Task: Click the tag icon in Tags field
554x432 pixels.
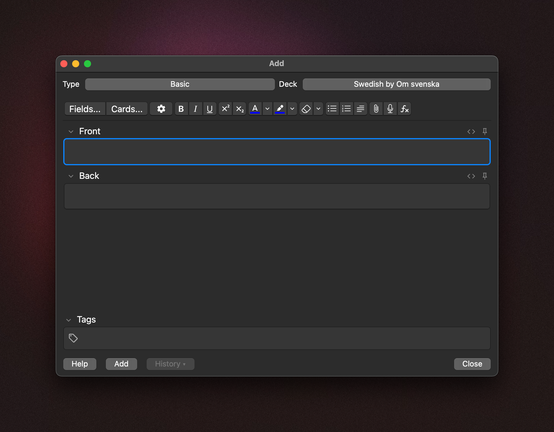Action: (73, 338)
